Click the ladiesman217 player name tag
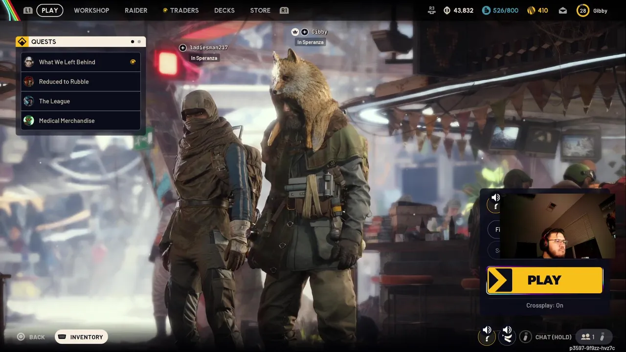Viewport: 626px width, 352px height. click(209, 47)
